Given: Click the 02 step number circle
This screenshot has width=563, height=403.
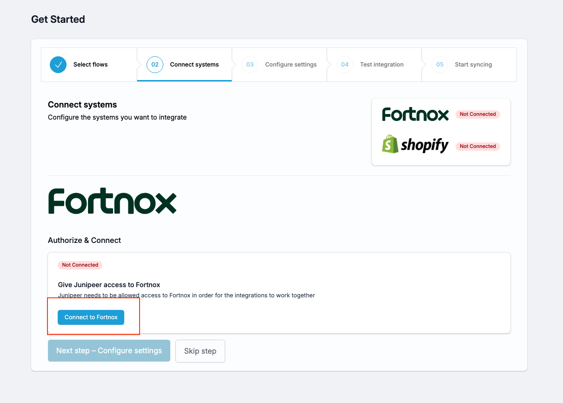Looking at the screenshot, I should [x=155, y=65].
